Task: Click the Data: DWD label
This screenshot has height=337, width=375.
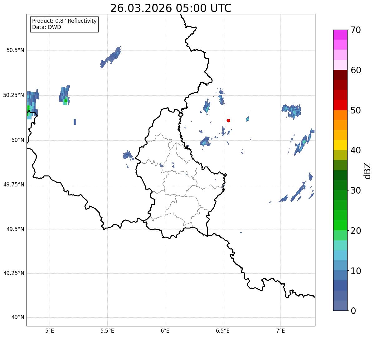Action: pos(46,27)
